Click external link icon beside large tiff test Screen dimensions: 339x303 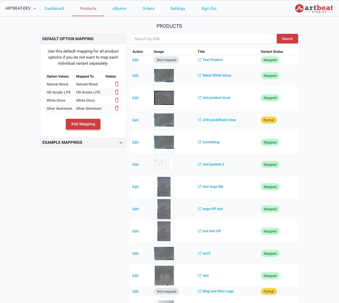[x=200, y=209]
